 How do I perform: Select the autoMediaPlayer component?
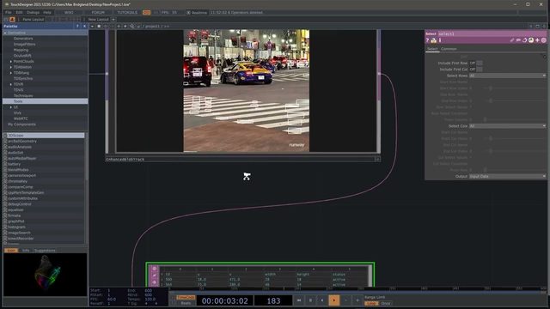point(22,158)
